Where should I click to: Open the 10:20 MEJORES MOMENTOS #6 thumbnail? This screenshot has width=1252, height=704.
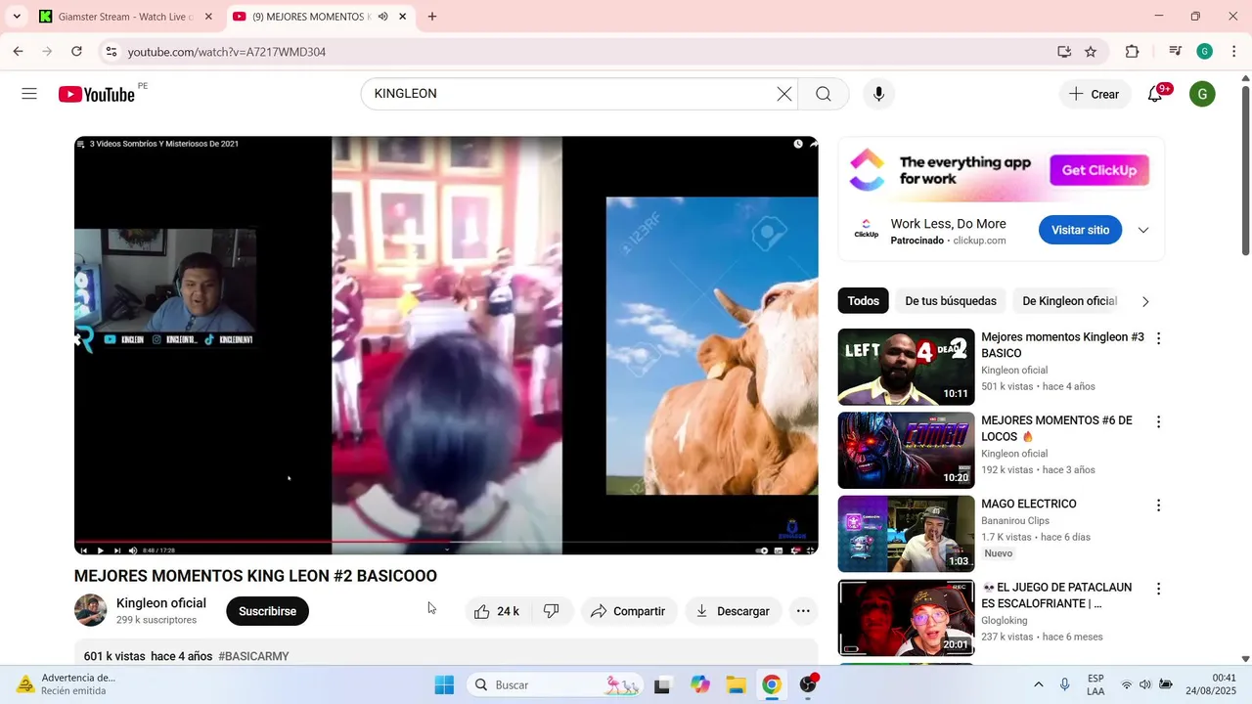tap(906, 451)
